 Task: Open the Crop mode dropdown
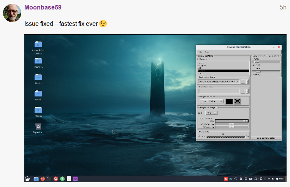coord(211,113)
